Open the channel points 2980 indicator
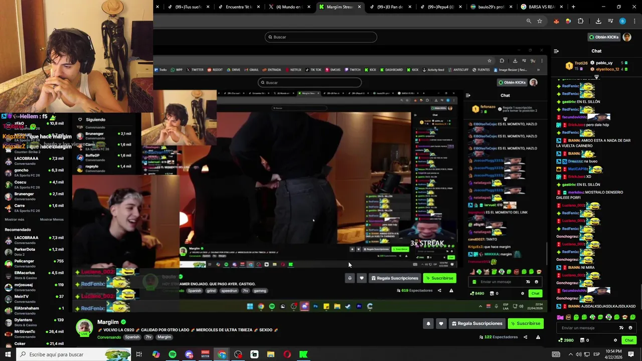The height and width of the screenshot is (361, 642). (566, 340)
